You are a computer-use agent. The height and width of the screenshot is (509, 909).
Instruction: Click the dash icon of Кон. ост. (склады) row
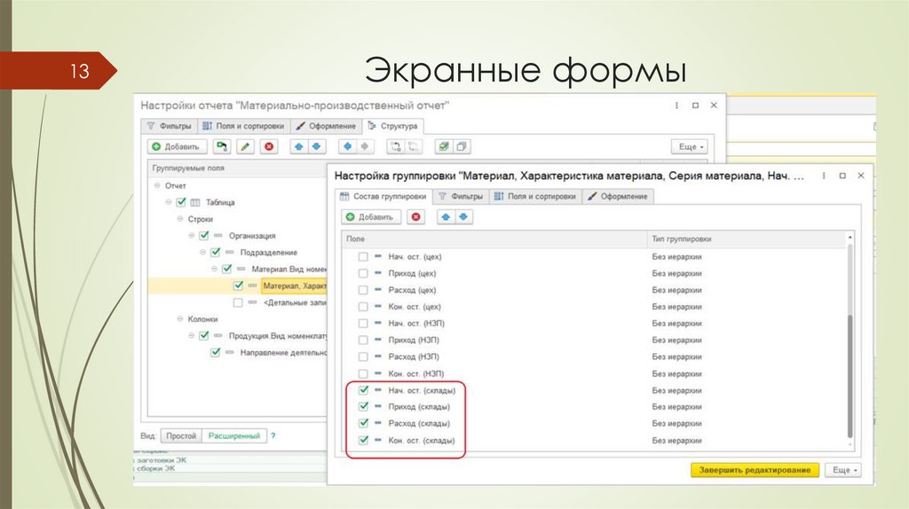click(x=378, y=440)
